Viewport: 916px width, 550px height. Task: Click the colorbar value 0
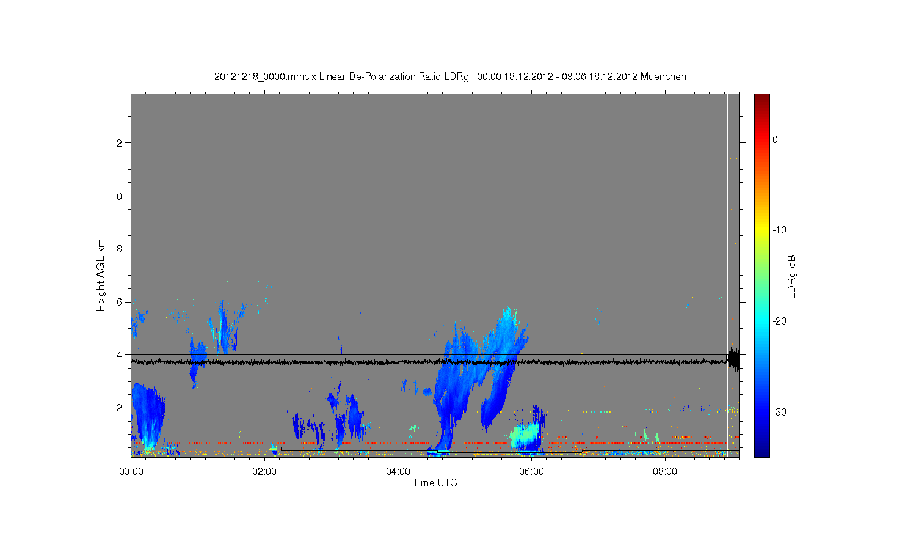point(776,139)
